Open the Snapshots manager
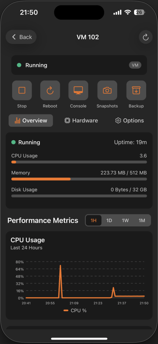Image resolution: width=158 pixels, height=344 pixels. pyautogui.click(x=107, y=90)
